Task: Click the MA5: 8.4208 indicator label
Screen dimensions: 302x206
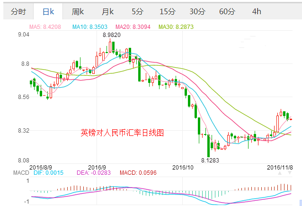Action: click(47, 27)
